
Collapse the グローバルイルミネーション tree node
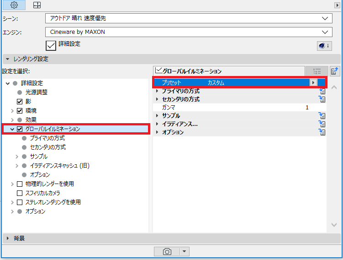click(x=12, y=129)
